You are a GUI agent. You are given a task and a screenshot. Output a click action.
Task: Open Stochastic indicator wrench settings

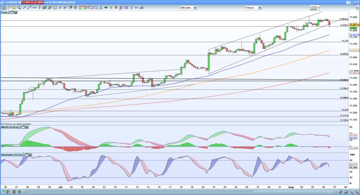click(x=23, y=155)
